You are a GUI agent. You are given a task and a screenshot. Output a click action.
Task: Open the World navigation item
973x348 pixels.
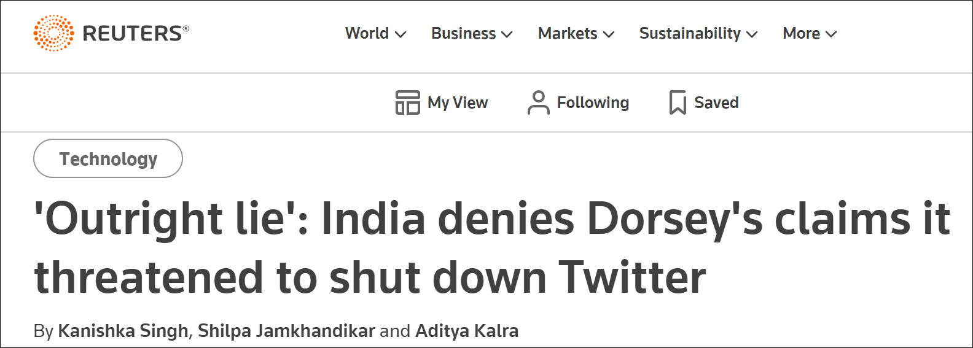coord(367,33)
